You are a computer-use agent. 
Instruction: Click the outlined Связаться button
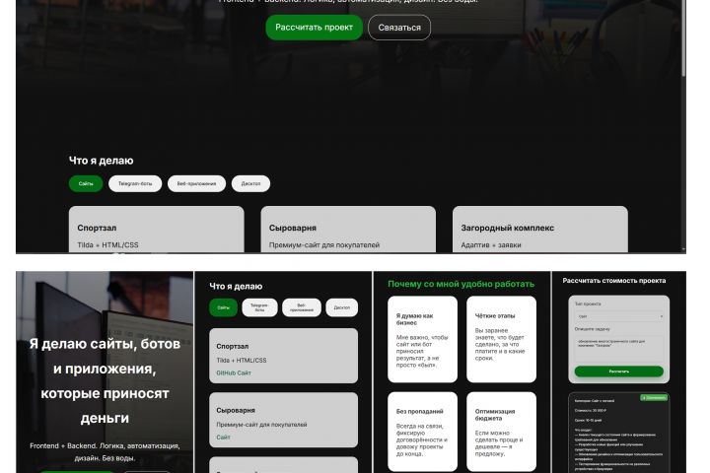pyautogui.click(x=399, y=28)
